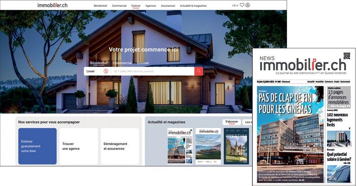Image resolution: width=358 pixels, height=186 pixels.
Task: Click the red search magnifier button
Action: point(199,71)
